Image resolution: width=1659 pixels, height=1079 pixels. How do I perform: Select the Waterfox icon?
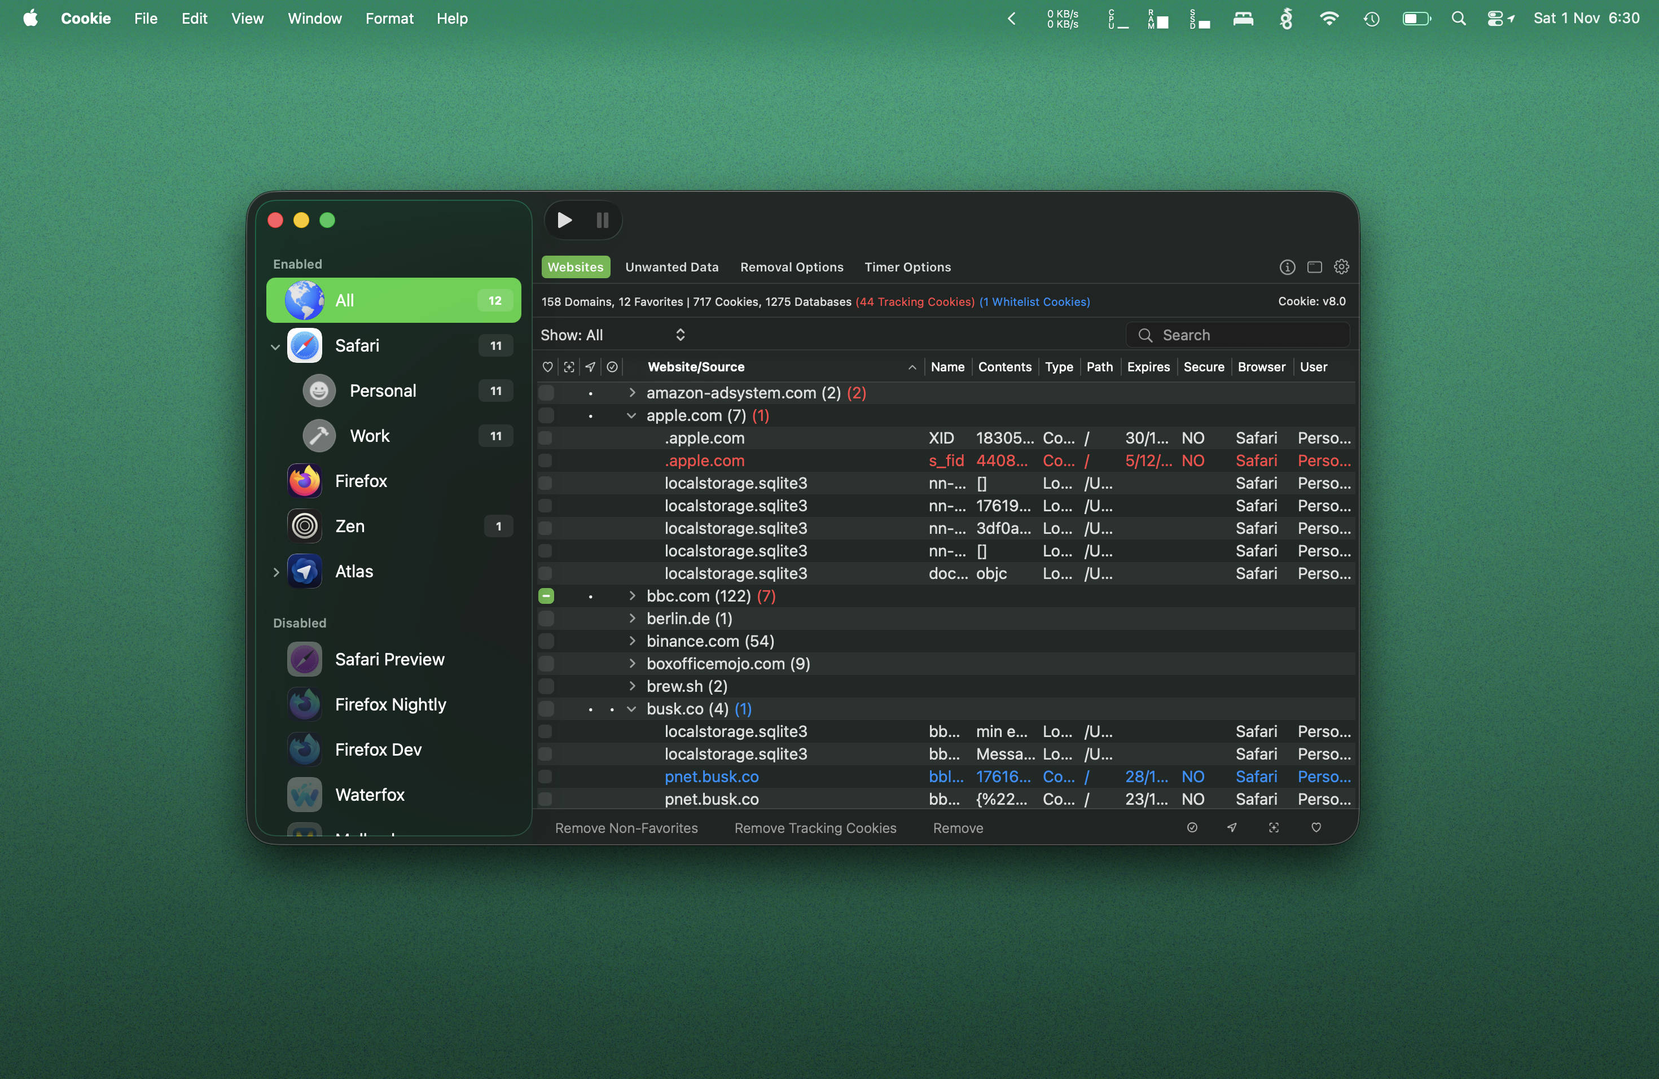click(x=305, y=795)
